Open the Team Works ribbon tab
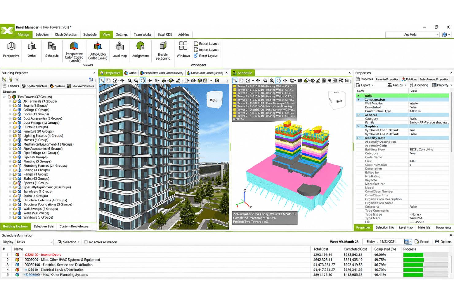 pyautogui.click(x=142, y=35)
